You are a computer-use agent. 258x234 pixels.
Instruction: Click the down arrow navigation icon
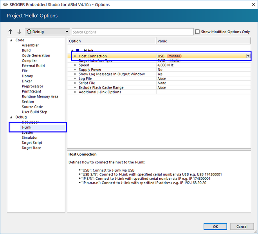coord(19,32)
